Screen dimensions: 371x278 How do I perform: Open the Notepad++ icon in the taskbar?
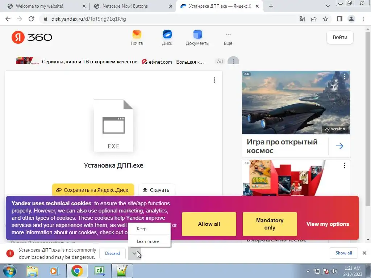point(122,271)
